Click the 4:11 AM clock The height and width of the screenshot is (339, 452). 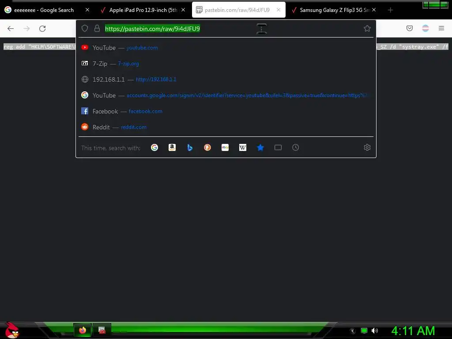coord(413,331)
